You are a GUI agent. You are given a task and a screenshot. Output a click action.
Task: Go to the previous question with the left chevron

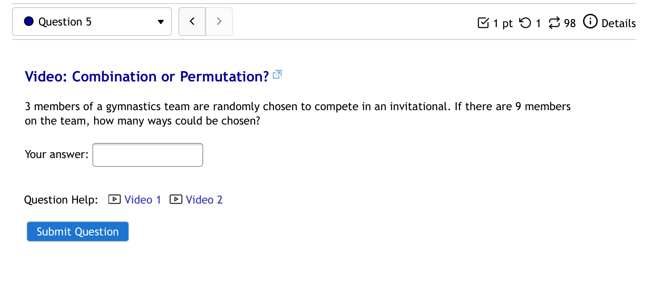192,22
